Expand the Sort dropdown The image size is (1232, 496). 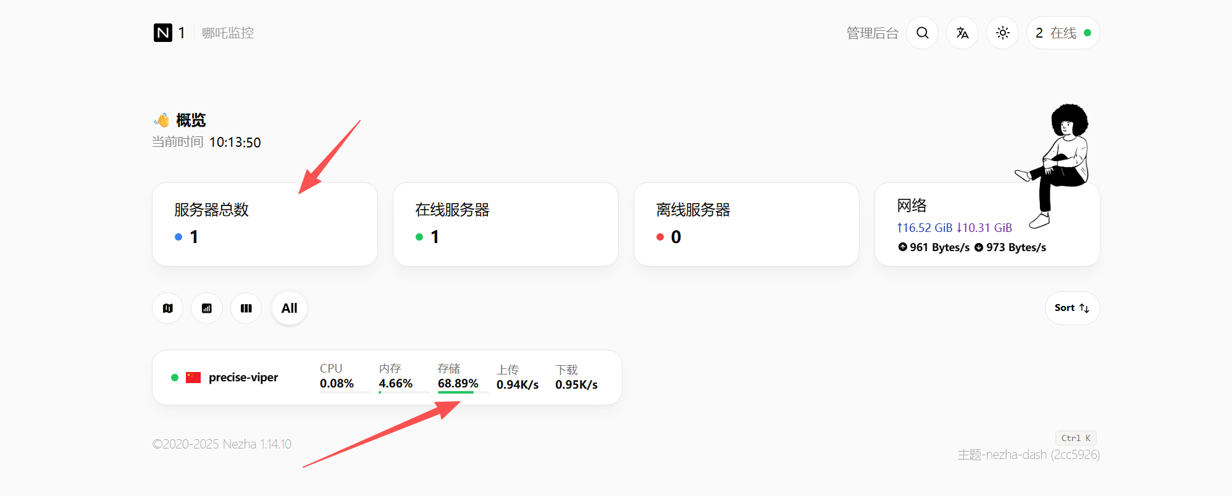point(1072,308)
